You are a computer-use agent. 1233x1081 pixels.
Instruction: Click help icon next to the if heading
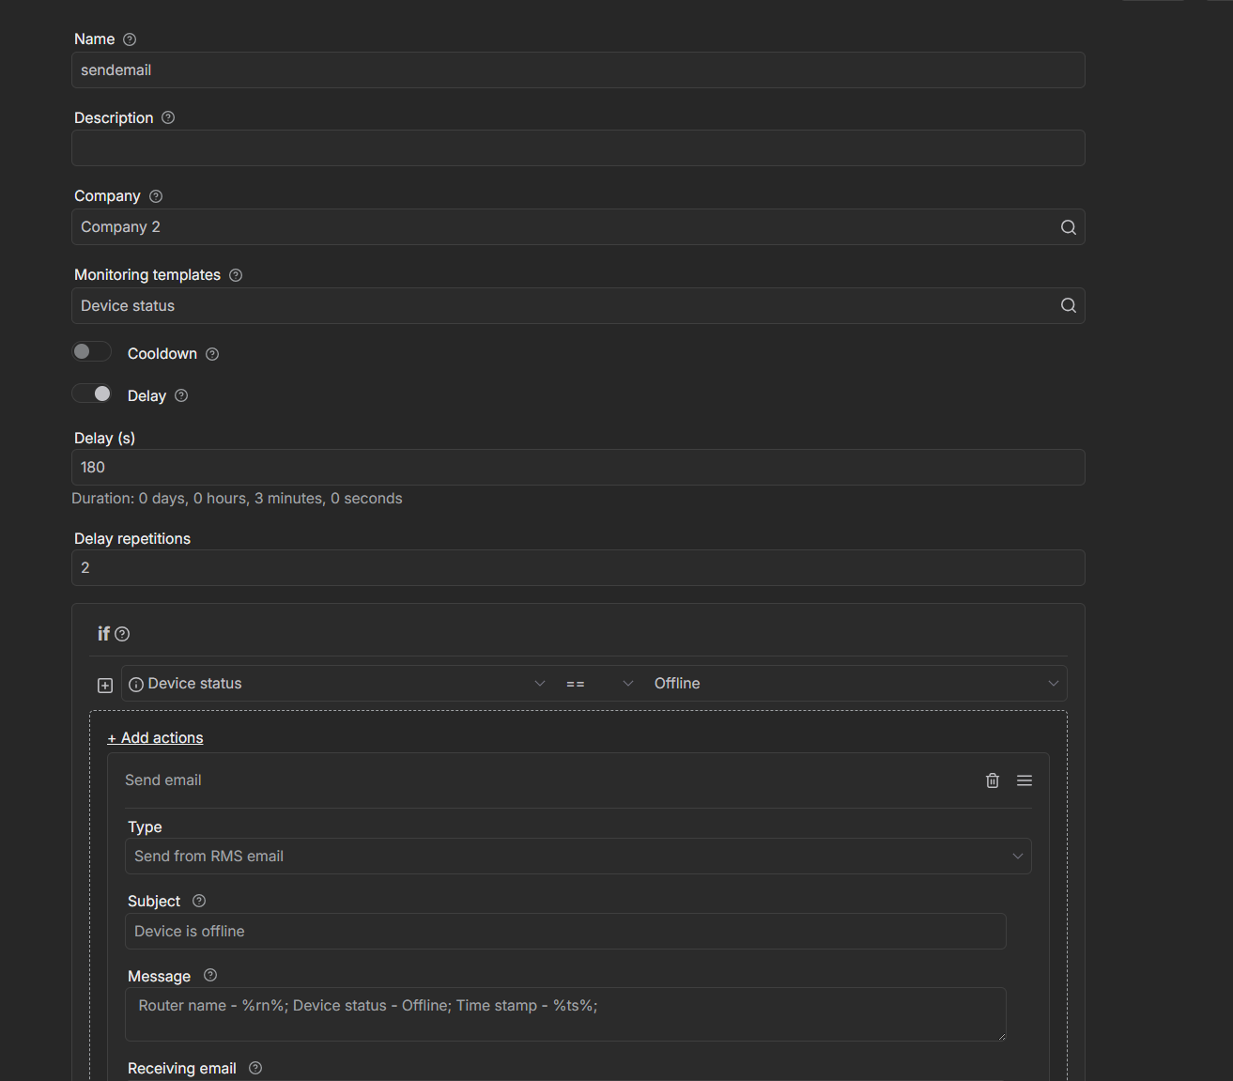pos(122,634)
